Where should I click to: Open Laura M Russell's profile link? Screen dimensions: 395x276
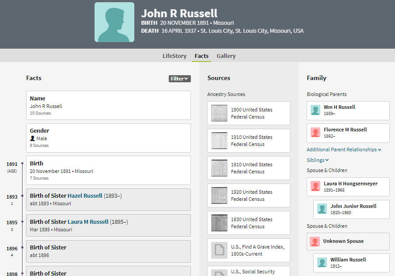(88, 222)
